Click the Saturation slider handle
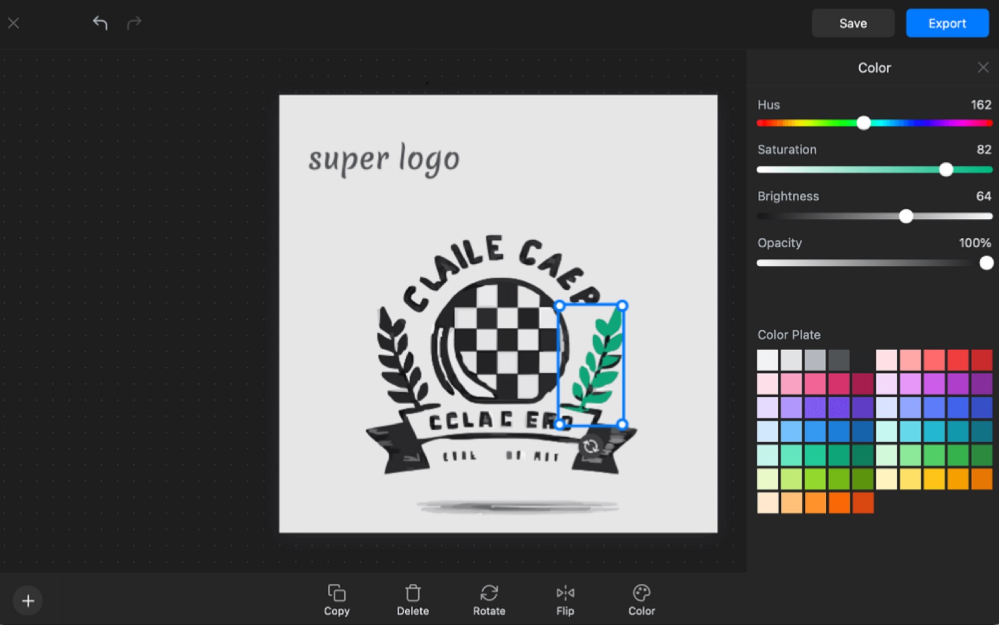This screenshot has height=625, width=999. click(946, 169)
